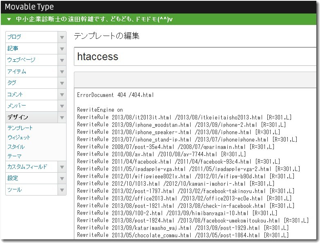The image size is (320, 243).
Task: Click the ErrorDocument 404 line in editor
Action: click(x=115, y=95)
